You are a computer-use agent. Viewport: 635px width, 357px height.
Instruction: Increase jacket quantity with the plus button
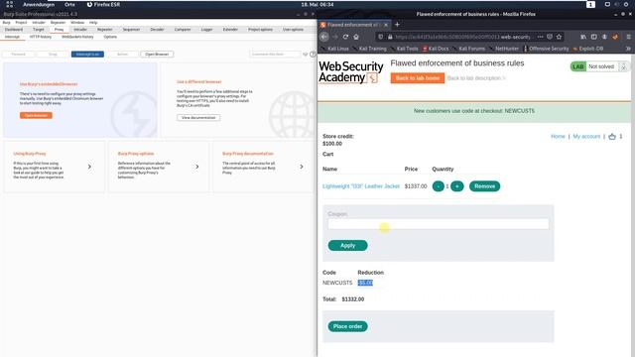pyautogui.click(x=457, y=186)
